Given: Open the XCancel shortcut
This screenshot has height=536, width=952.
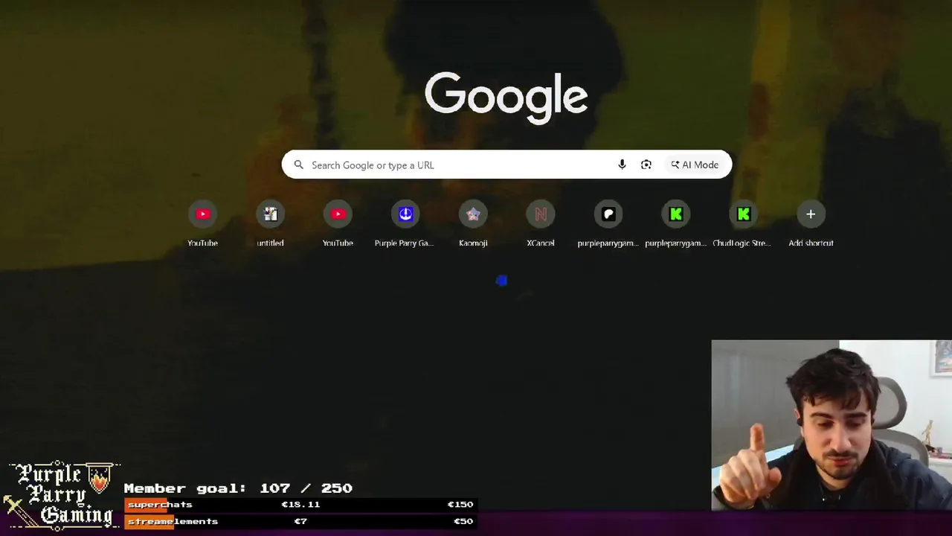Looking at the screenshot, I should click(x=541, y=223).
